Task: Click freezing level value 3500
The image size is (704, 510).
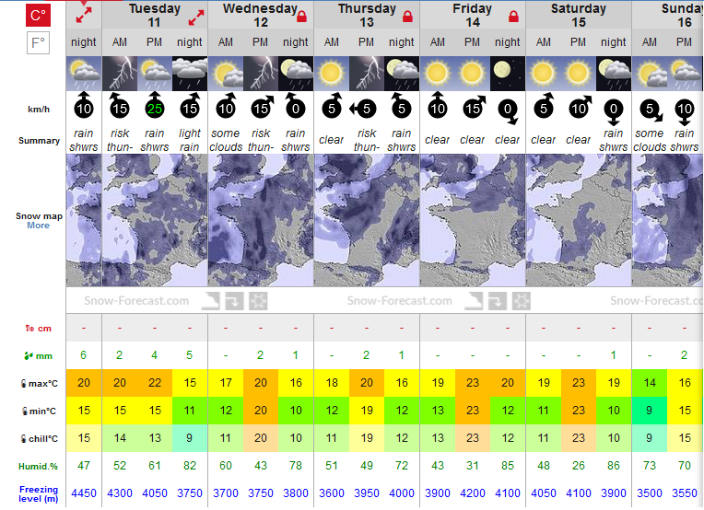Action: pos(650,493)
